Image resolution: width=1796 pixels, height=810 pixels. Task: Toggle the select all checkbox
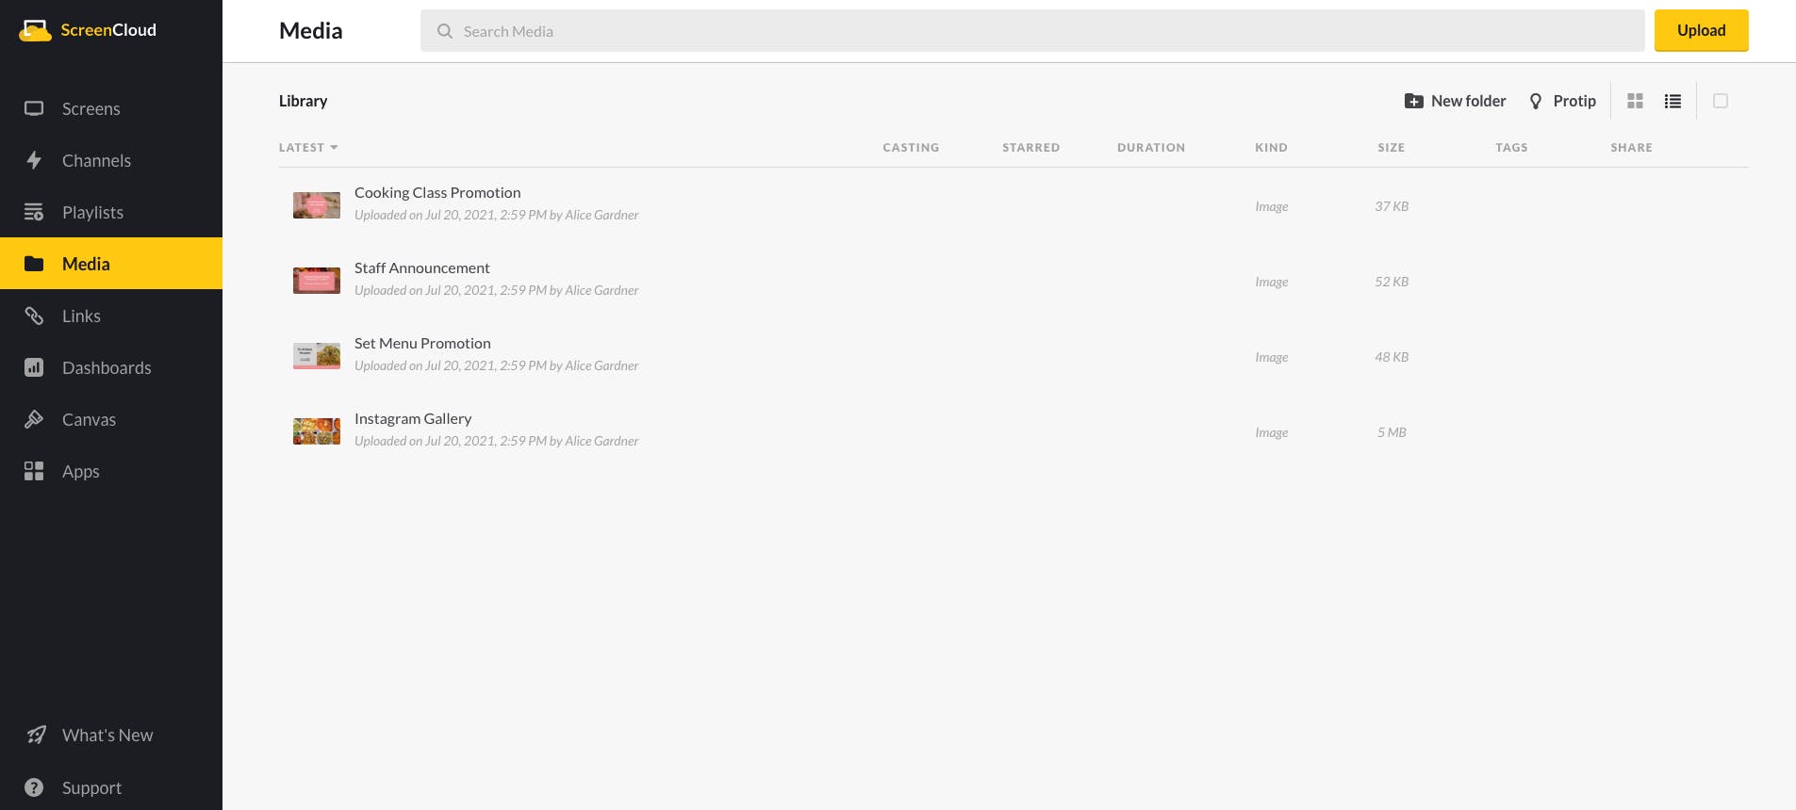(1721, 101)
